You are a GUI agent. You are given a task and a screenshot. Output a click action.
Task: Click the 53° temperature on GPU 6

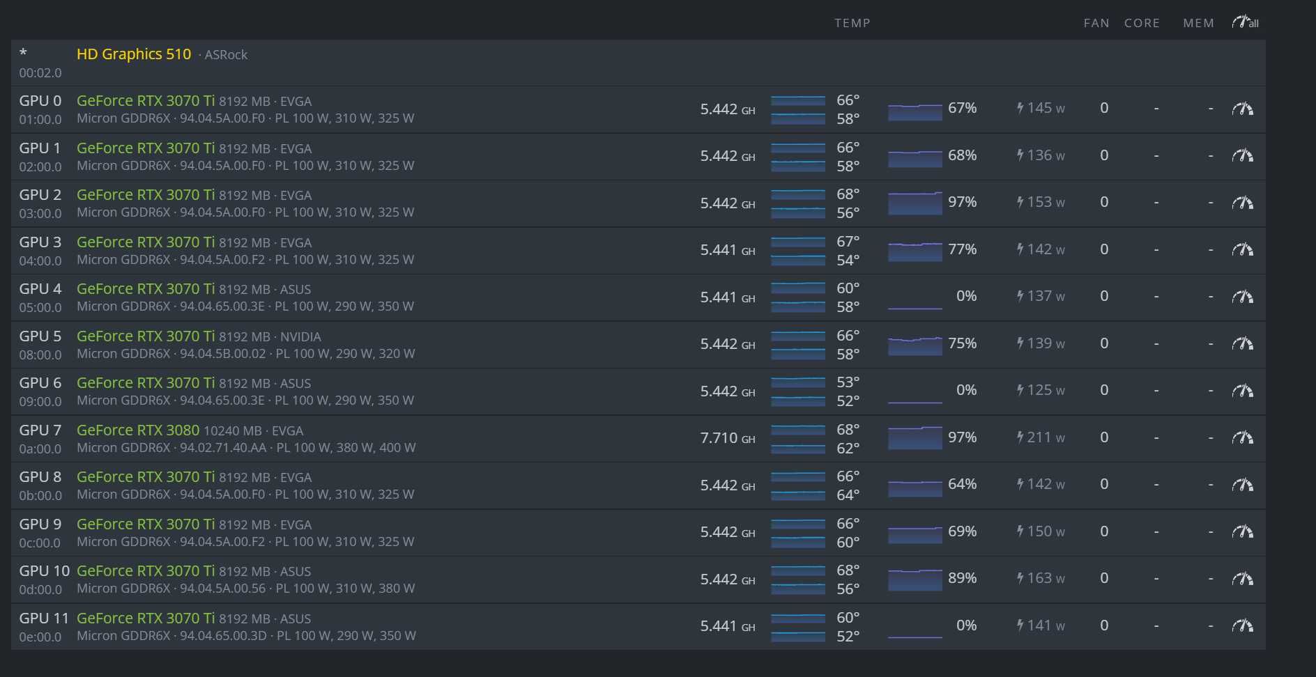[848, 382]
